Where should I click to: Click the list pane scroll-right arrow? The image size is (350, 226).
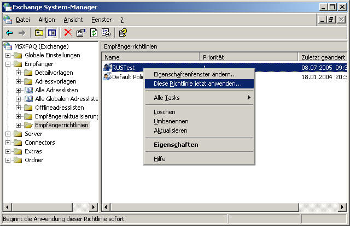pyautogui.click(x=342, y=207)
